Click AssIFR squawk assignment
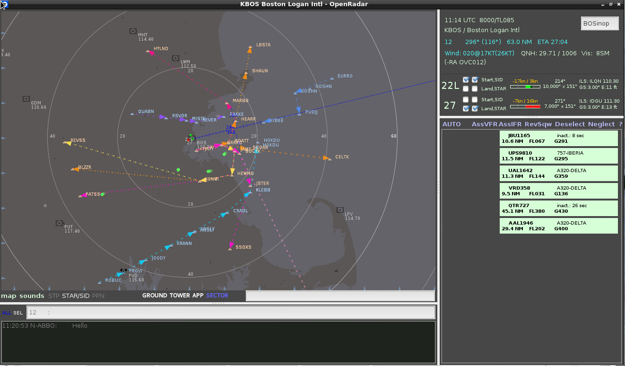The width and height of the screenshot is (625, 366). click(x=511, y=124)
